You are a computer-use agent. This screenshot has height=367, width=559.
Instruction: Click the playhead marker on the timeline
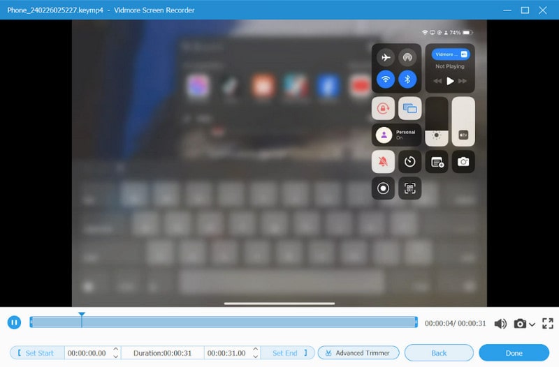click(x=82, y=315)
